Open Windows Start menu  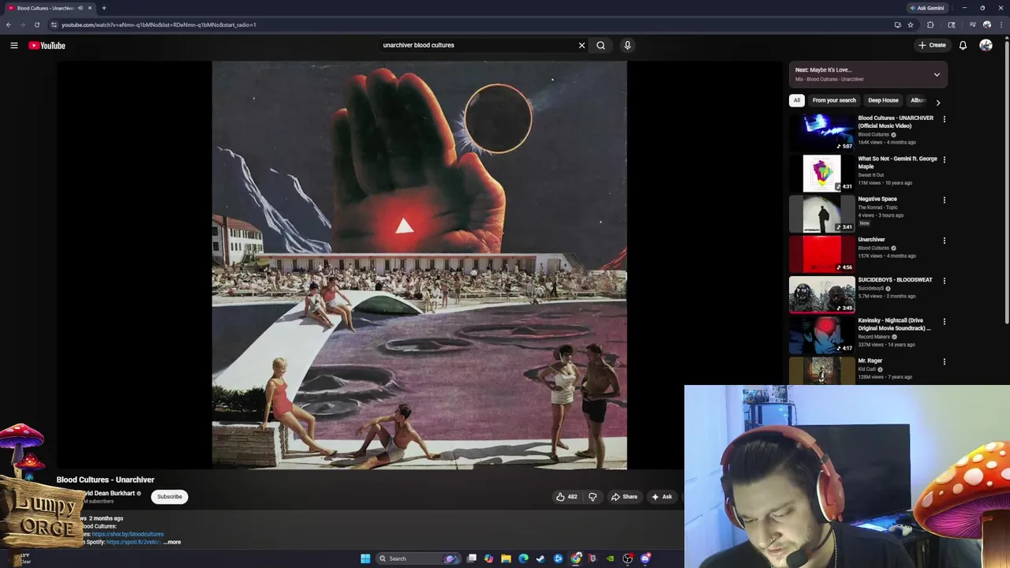pyautogui.click(x=365, y=559)
